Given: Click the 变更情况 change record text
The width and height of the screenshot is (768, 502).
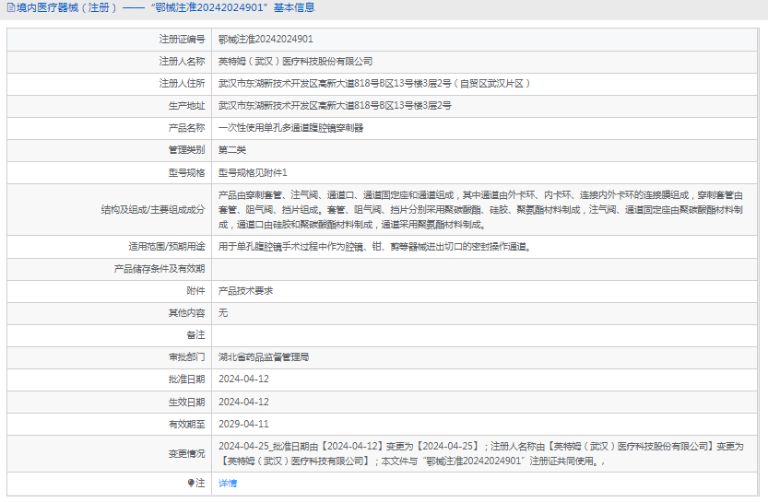Looking at the screenshot, I should [481, 454].
